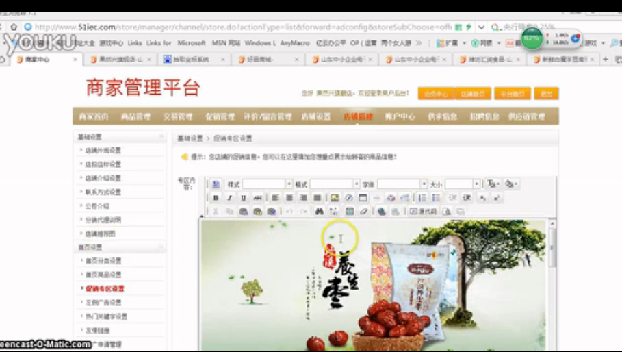Open a new browser tab with plus button

click(x=606, y=59)
